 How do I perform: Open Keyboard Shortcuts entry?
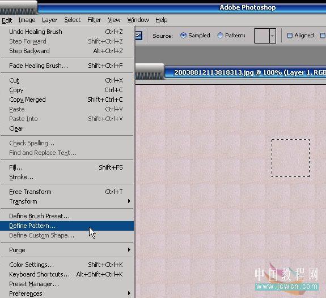pyautogui.click(x=66, y=274)
